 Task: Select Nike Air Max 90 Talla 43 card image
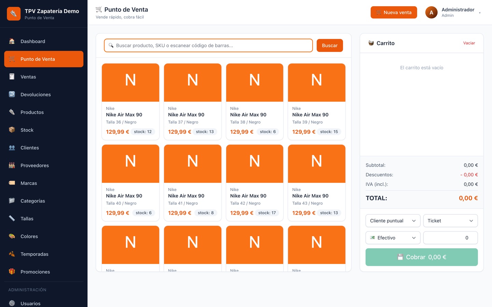click(x=317, y=164)
